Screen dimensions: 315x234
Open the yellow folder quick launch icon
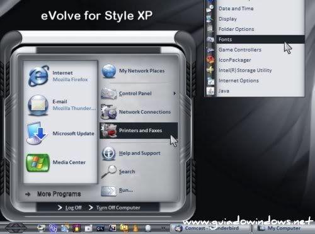click(124, 228)
